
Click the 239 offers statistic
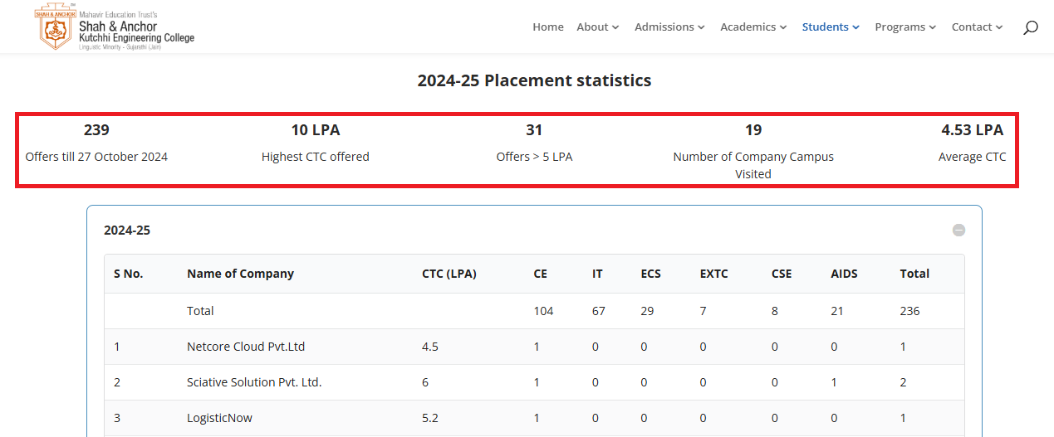tap(96, 130)
